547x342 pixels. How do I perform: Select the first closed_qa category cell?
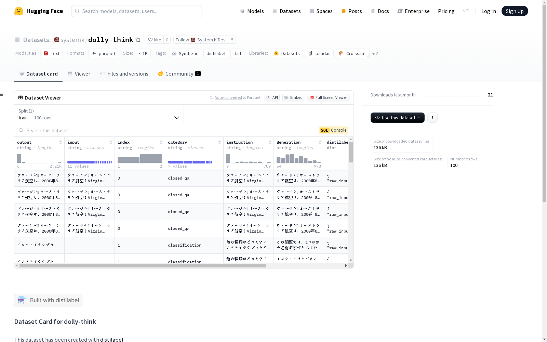coord(194,178)
